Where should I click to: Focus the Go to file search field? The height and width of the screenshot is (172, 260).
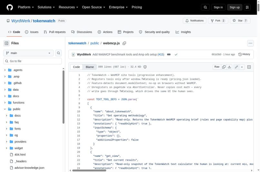pos(33,61)
